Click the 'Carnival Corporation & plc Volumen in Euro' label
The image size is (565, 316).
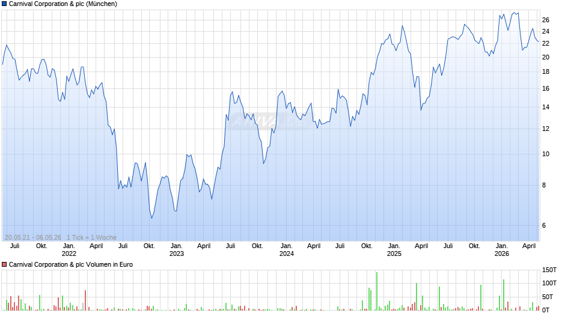point(71,264)
